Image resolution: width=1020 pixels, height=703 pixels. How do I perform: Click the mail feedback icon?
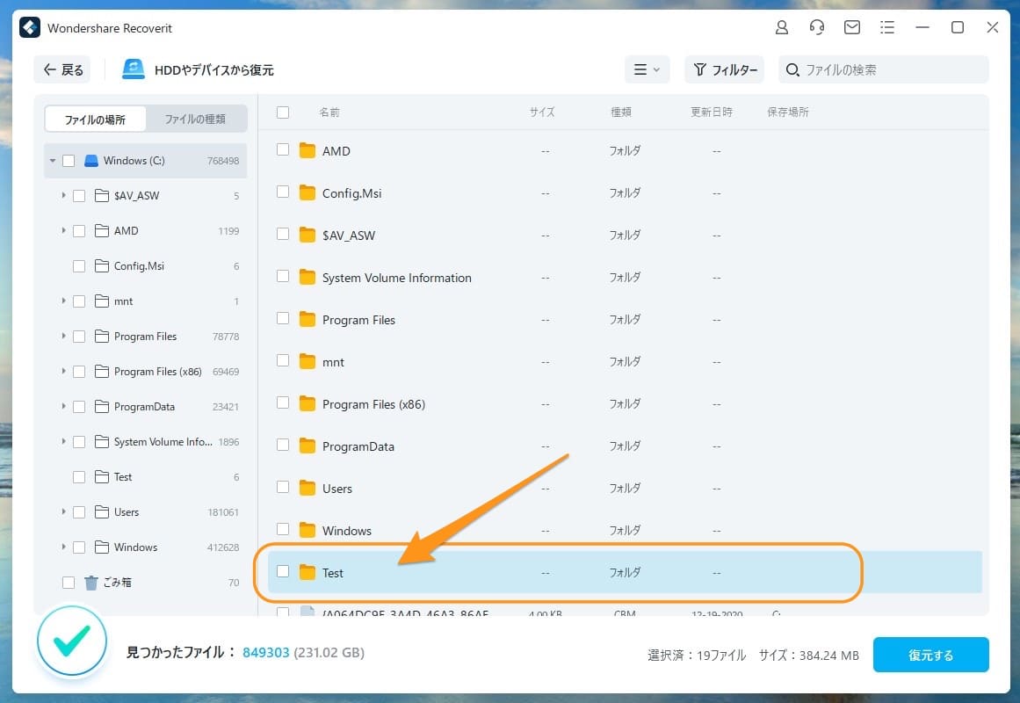pos(852,27)
